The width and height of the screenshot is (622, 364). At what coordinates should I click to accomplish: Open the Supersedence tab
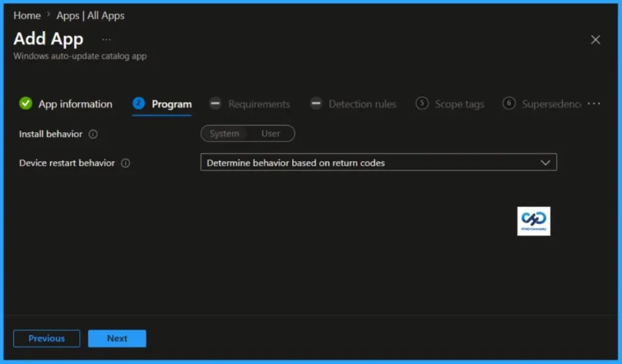[542, 104]
